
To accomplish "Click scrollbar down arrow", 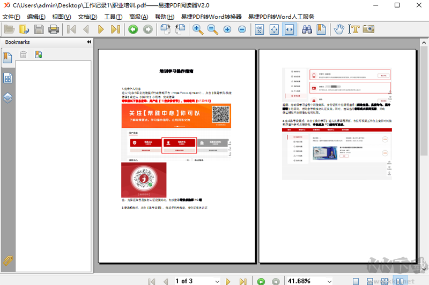I will [x=424, y=269].
